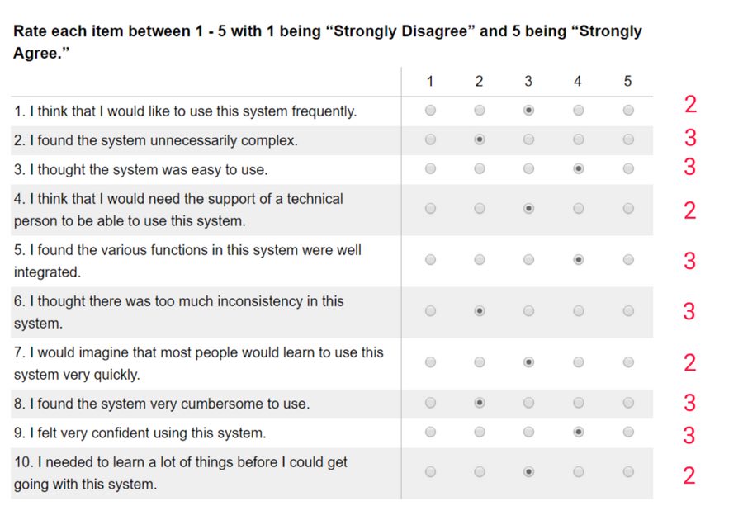Pick rating 2 for "needed to learn a lot"

[480, 472]
